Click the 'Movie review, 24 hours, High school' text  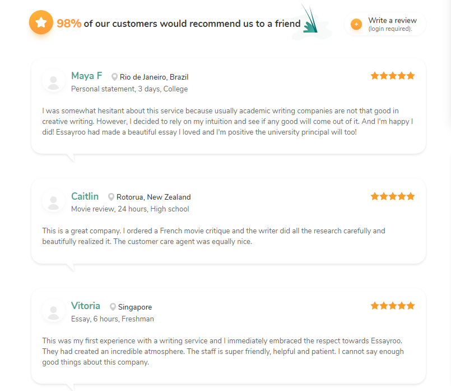(x=130, y=209)
